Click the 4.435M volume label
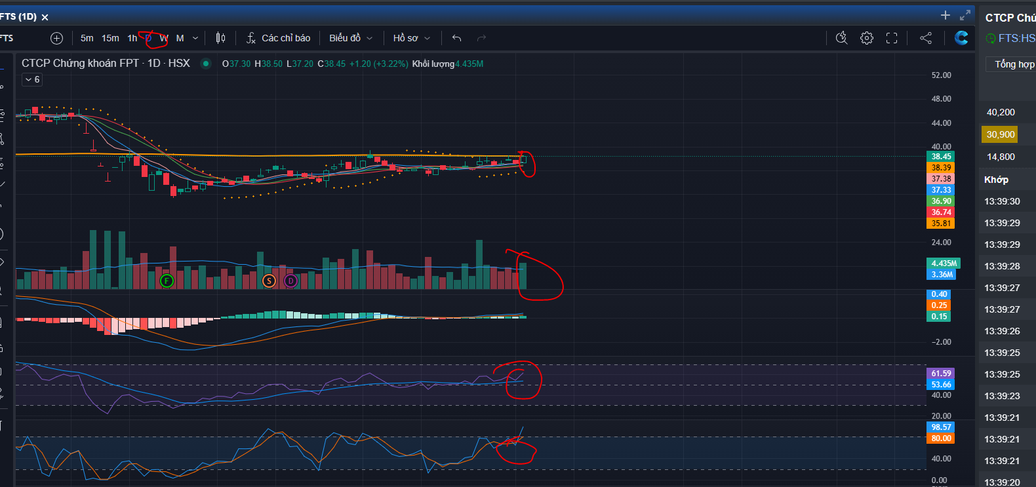Viewport: 1036px width, 487px height. point(944,263)
